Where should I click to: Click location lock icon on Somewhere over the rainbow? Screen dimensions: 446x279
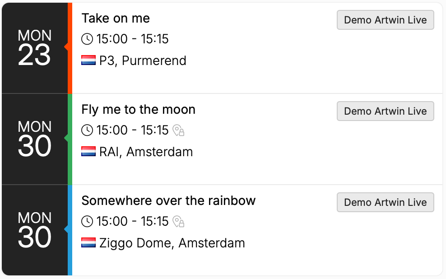coord(179,222)
